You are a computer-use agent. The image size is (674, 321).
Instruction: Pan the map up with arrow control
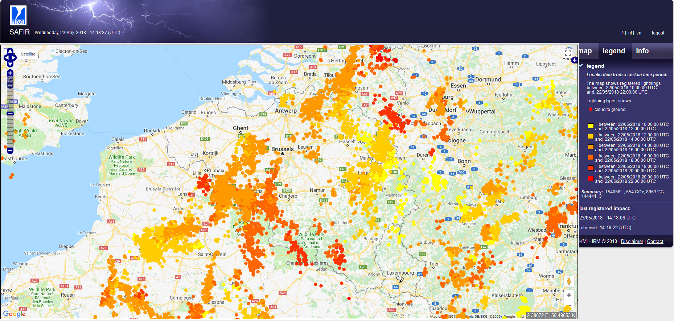click(10, 51)
